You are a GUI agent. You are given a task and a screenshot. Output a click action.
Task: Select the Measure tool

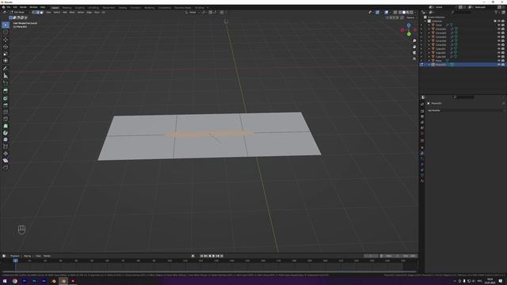[x=6, y=76]
